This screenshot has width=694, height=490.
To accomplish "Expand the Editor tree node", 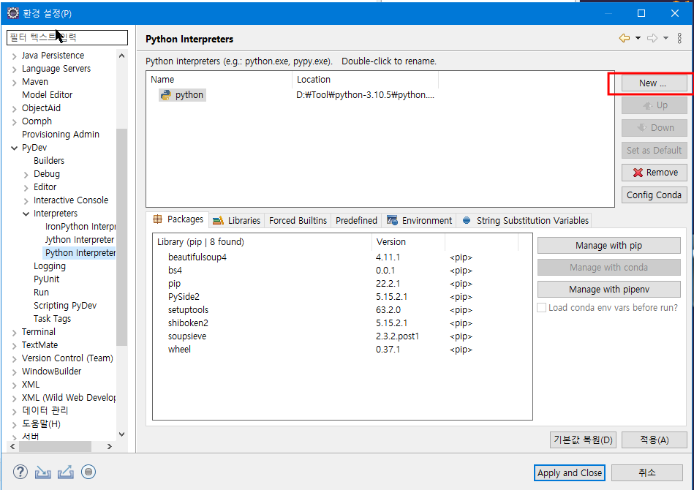I will click(x=26, y=188).
